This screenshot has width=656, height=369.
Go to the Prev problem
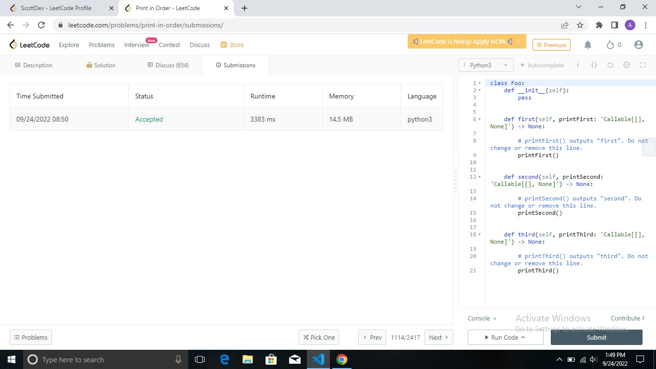tap(372, 337)
